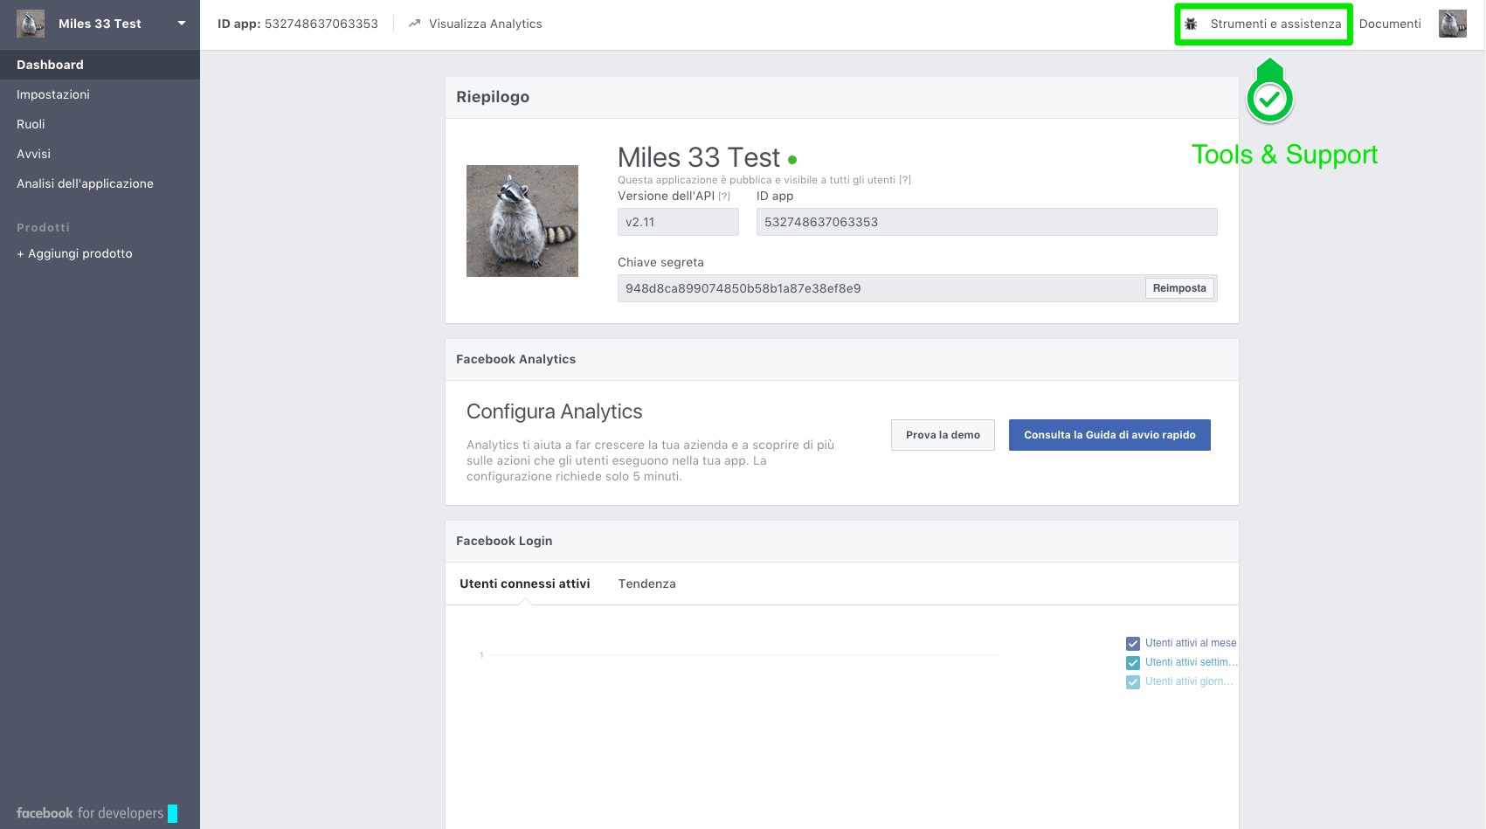This screenshot has height=829, width=1486.
Task: Open the Strumenti e assistenza menu
Action: 1275,24
